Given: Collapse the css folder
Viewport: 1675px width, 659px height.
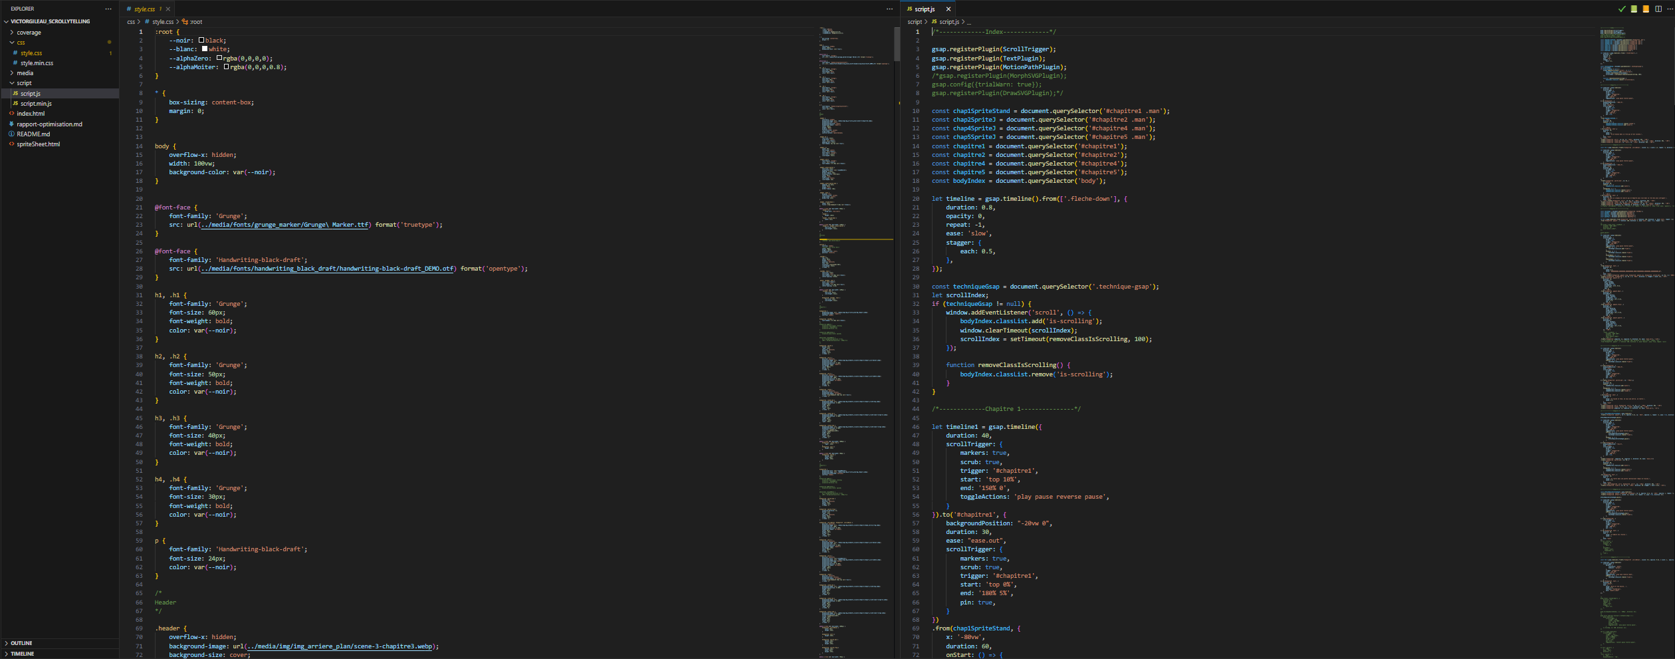Looking at the screenshot, I should tap(60, 43).
